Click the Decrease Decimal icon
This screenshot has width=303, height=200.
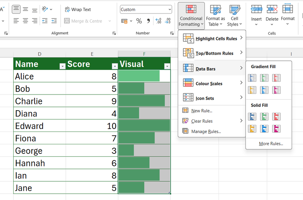pyautogui.click(x=167, y=21)
